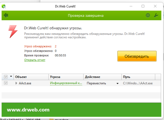Viewport: 164px width, 120px height.
Task: Maximize the Dr.Web CureIt! window
Action: 143,6
